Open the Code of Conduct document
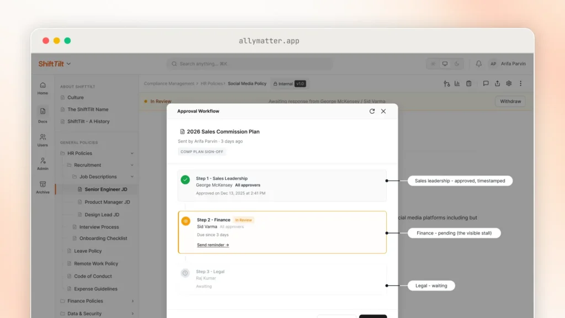565x318 pixels. tap(93, 276)
